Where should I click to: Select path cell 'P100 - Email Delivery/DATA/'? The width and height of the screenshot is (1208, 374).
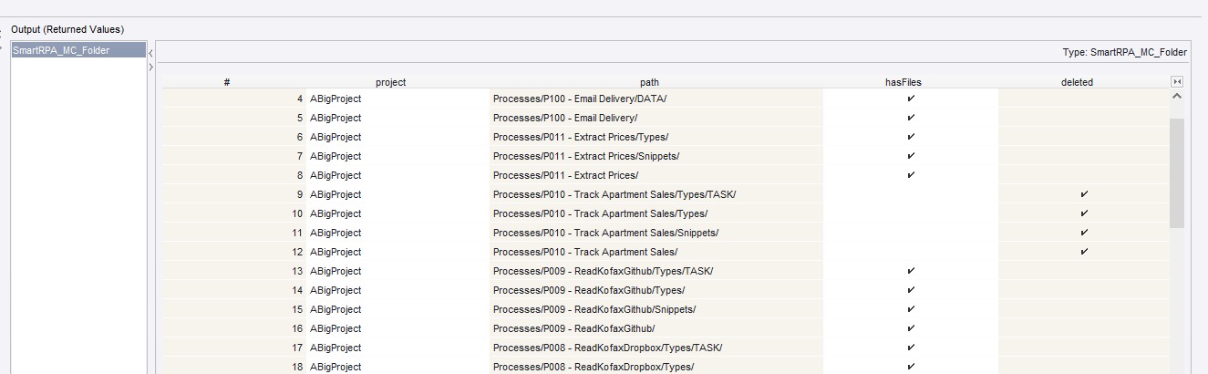pyautogui.click(x=580, y=99)
